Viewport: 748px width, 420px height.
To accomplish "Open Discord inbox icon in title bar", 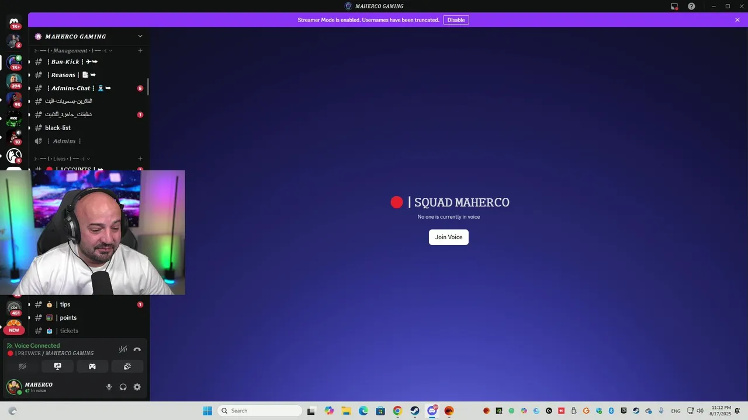I will [674, 6].
